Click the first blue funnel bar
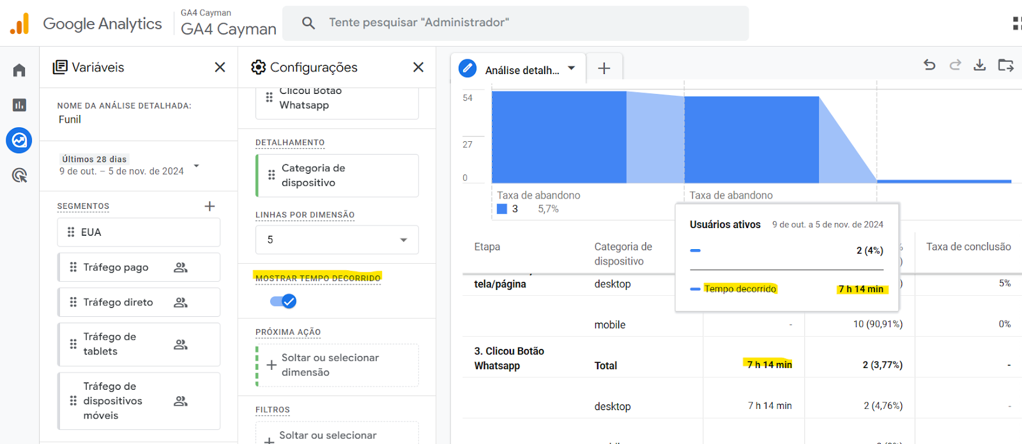Viewport: 1022px width, 444px height. [559, 137]
